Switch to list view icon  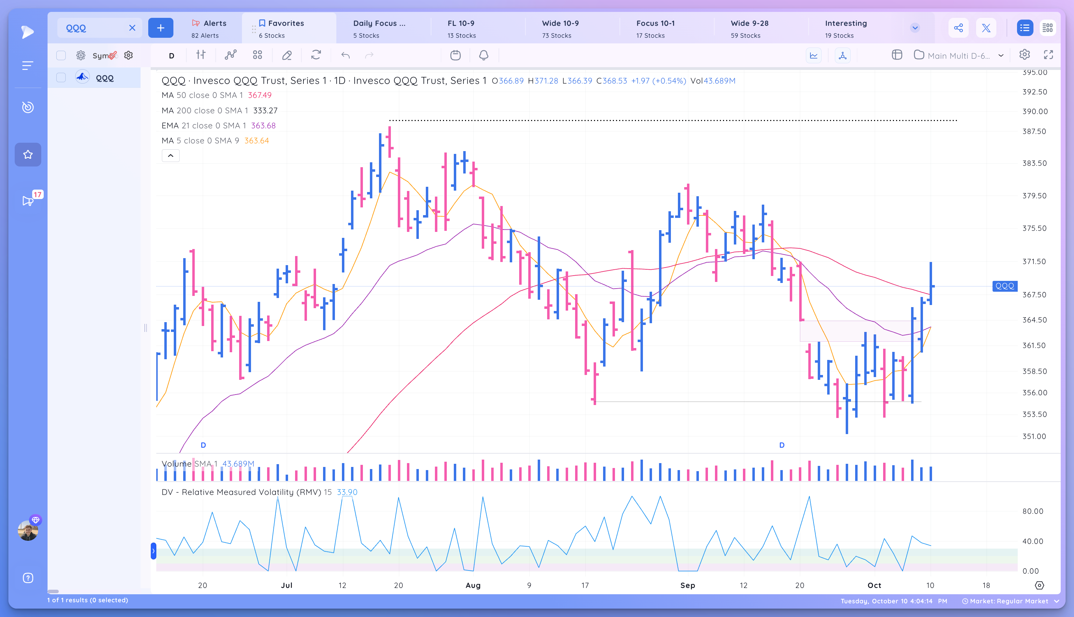click(x=1025, y=28)
